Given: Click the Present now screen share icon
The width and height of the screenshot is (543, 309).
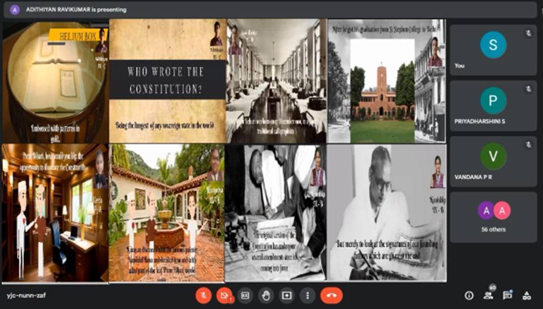Looking at the screenshot, I should (x=287, y=295).
